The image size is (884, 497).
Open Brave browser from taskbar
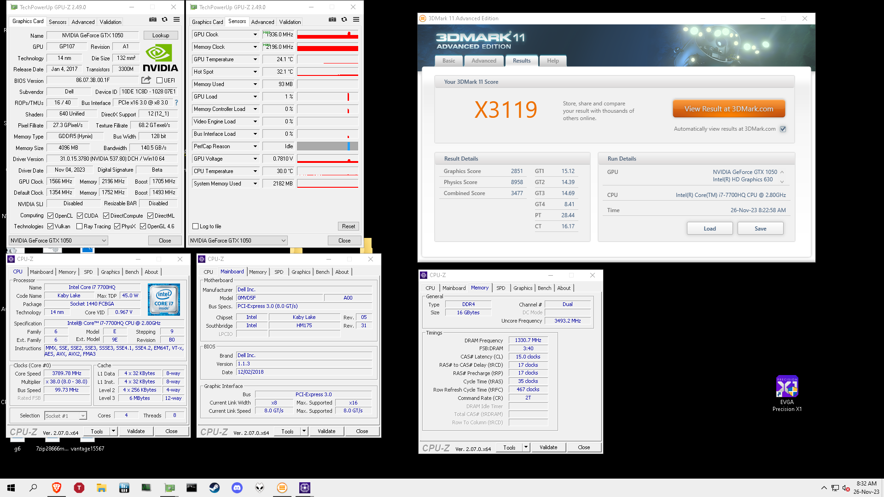point(57,488)
